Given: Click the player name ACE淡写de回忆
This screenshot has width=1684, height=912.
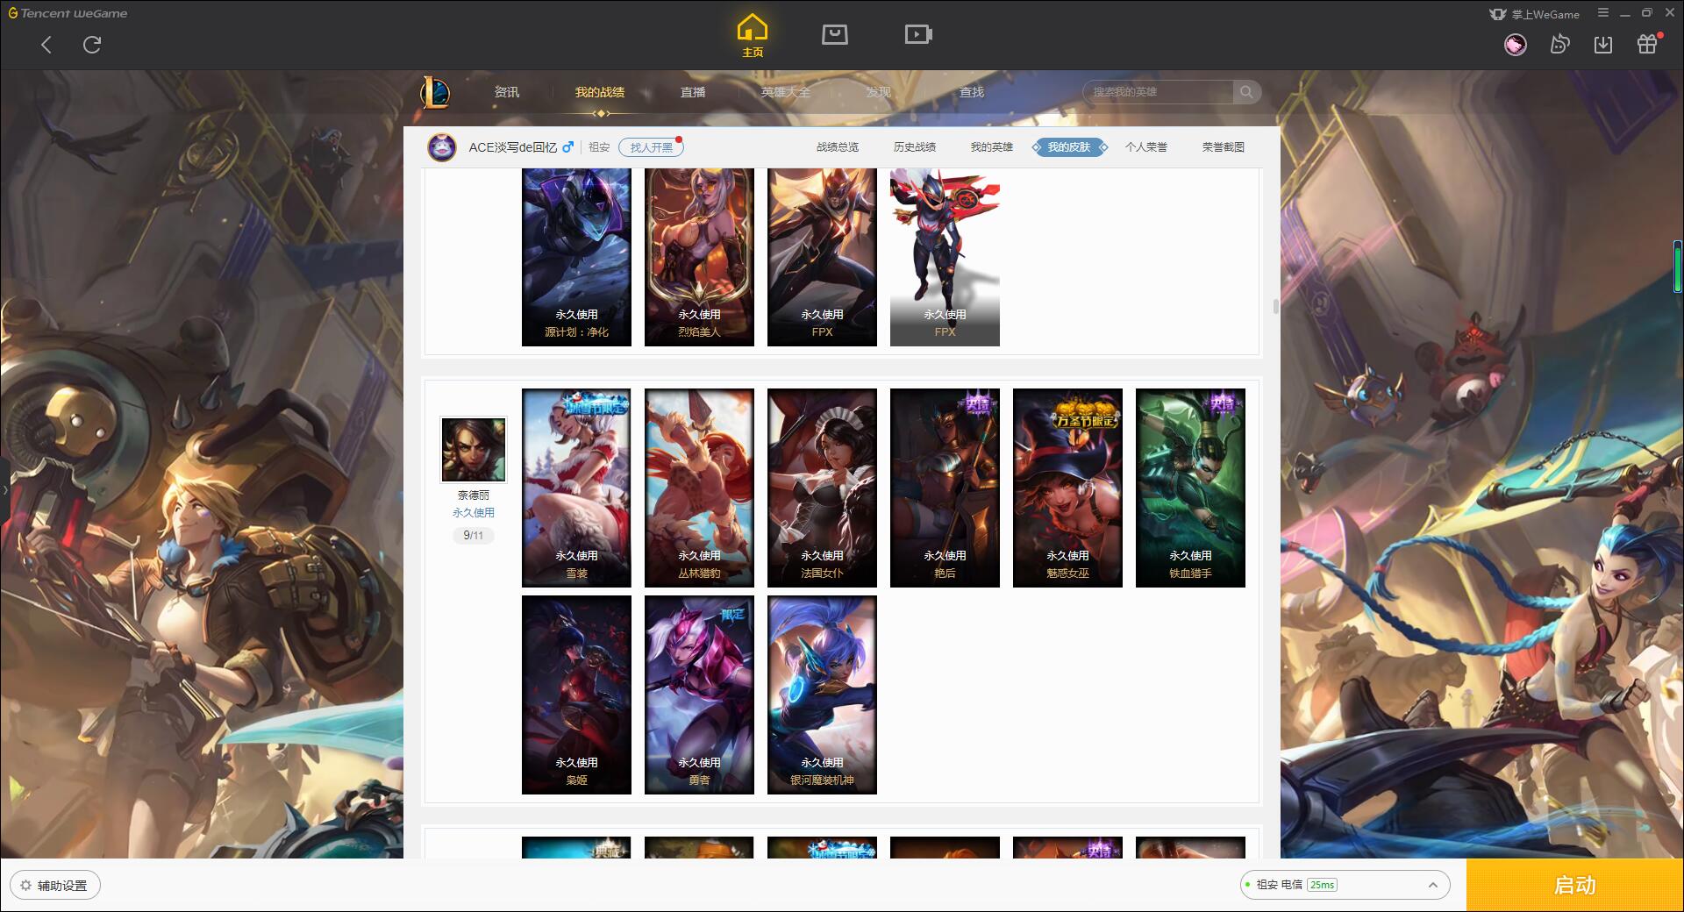Looking at the screenshot, I should click(512, 147).
